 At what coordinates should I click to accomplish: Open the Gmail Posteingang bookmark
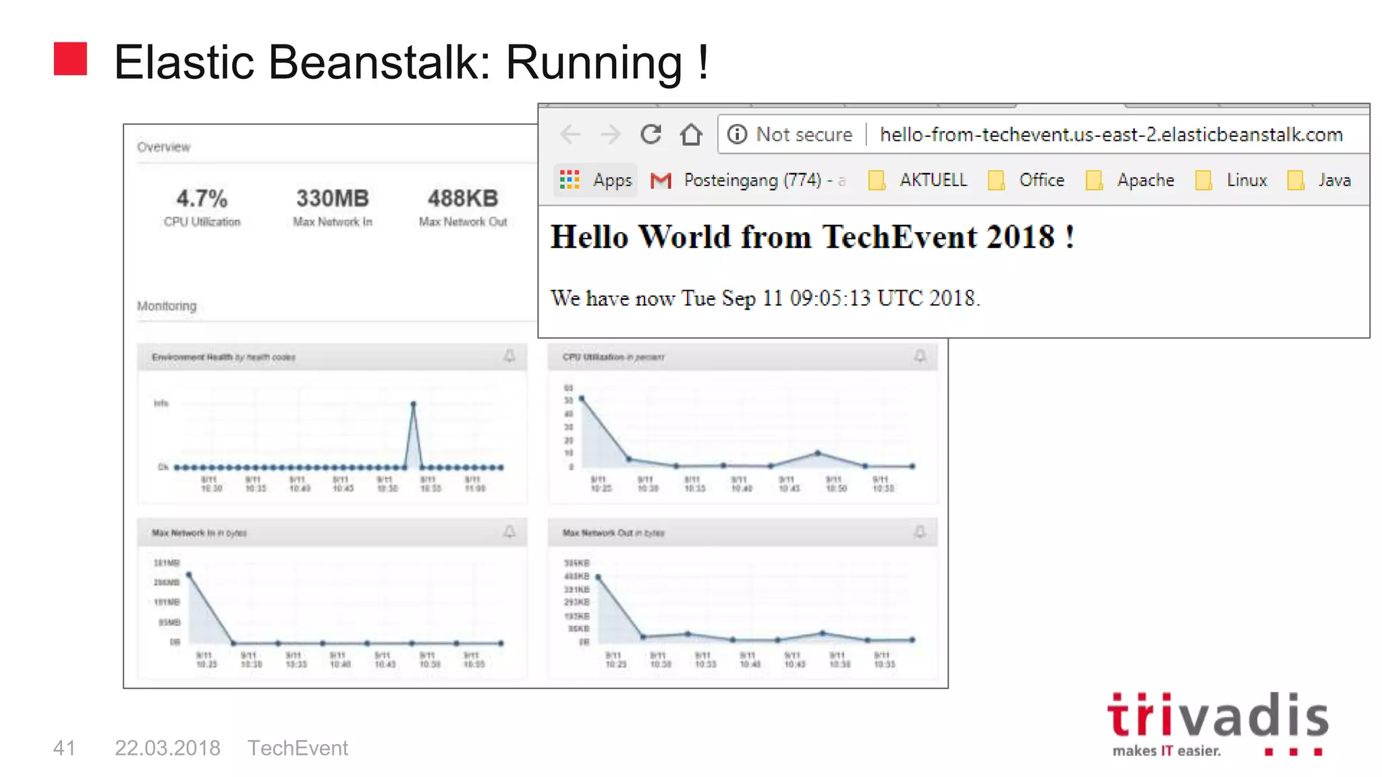(748, 180)
